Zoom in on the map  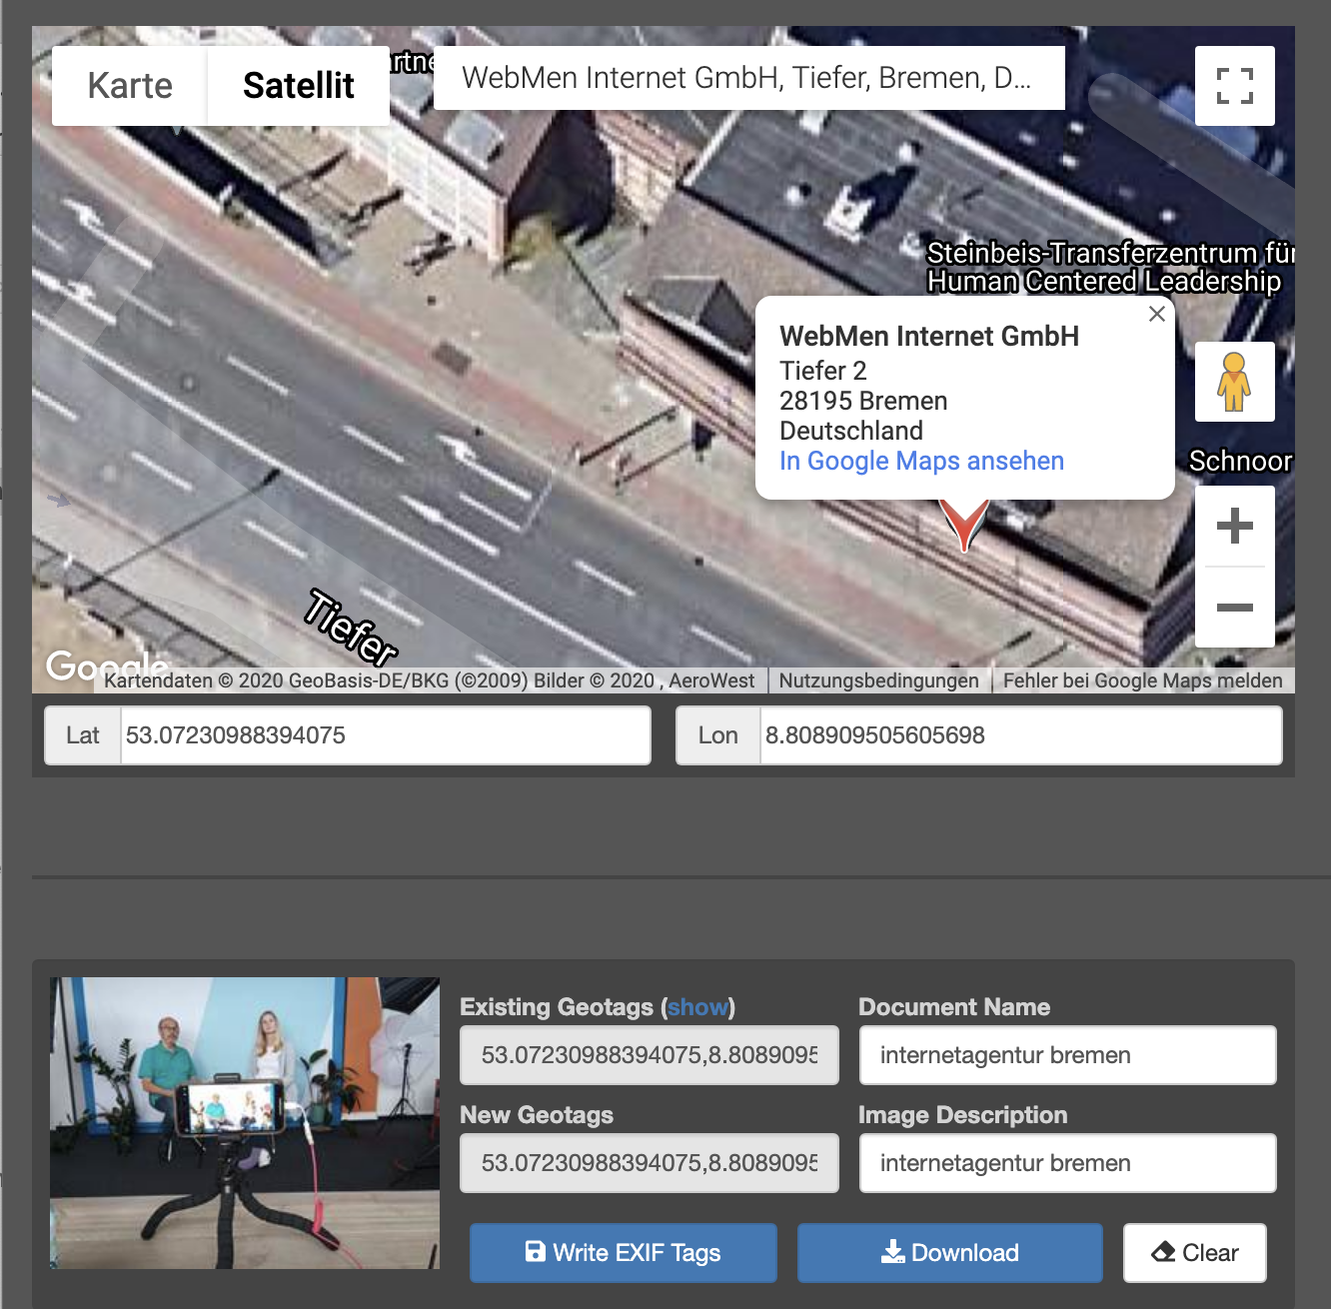coord(1235,526)
